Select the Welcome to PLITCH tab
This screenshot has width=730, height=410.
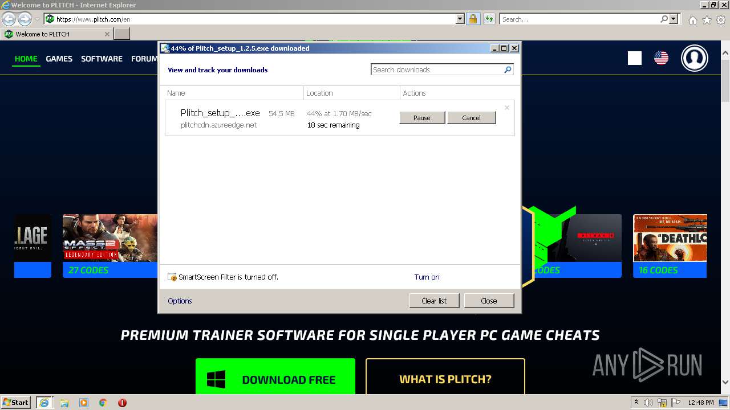coord(57,34)
